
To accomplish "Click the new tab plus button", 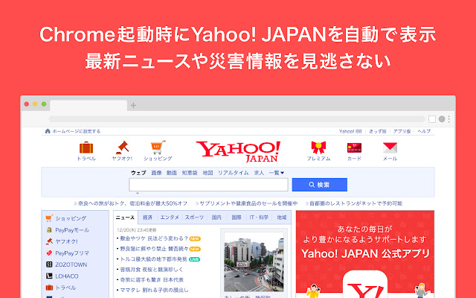I will pos(133,105).
